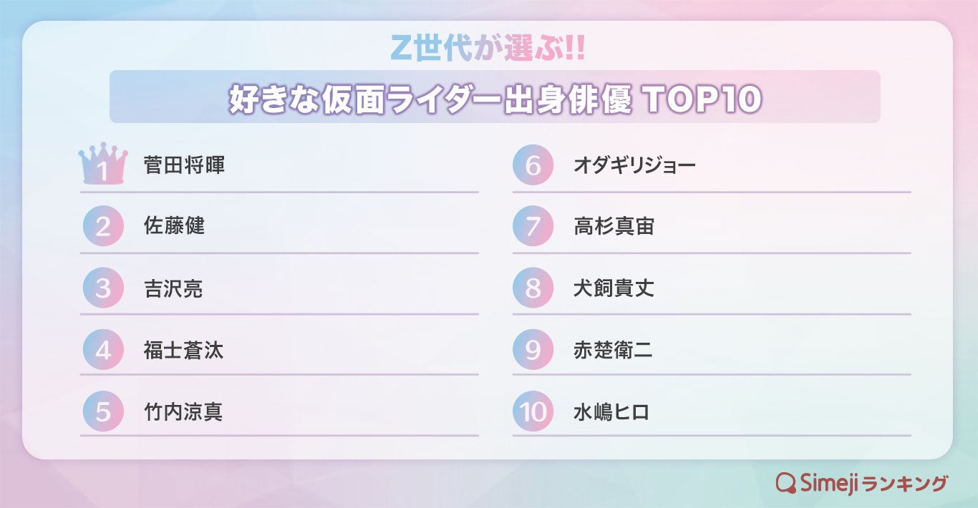Click the 好きな仮面ライダー出身俳優 TOP10 title banner
The width and height of the screenshot is (978, 508).
tap(494, 98)
